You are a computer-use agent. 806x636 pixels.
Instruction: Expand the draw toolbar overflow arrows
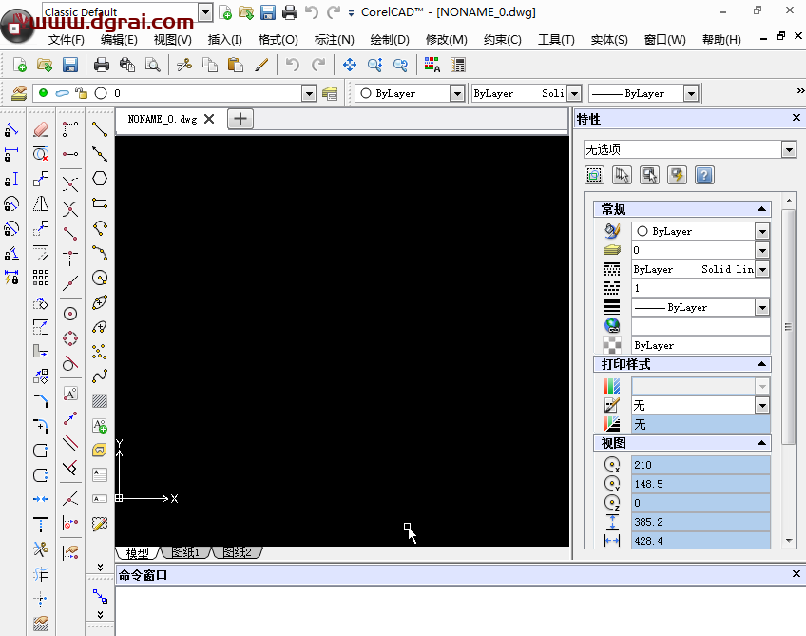pyautogui.click(x=100, y=568)
